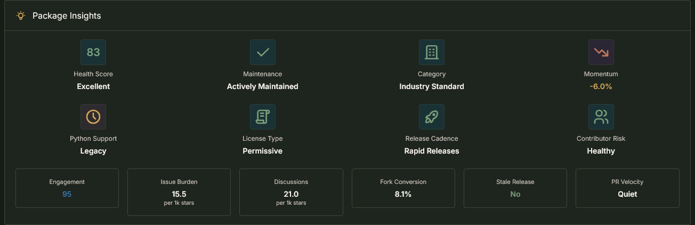The width and height of the screenshot is (695, 225).
Task: Open the Engagement metric card
Action: [67, 188]
